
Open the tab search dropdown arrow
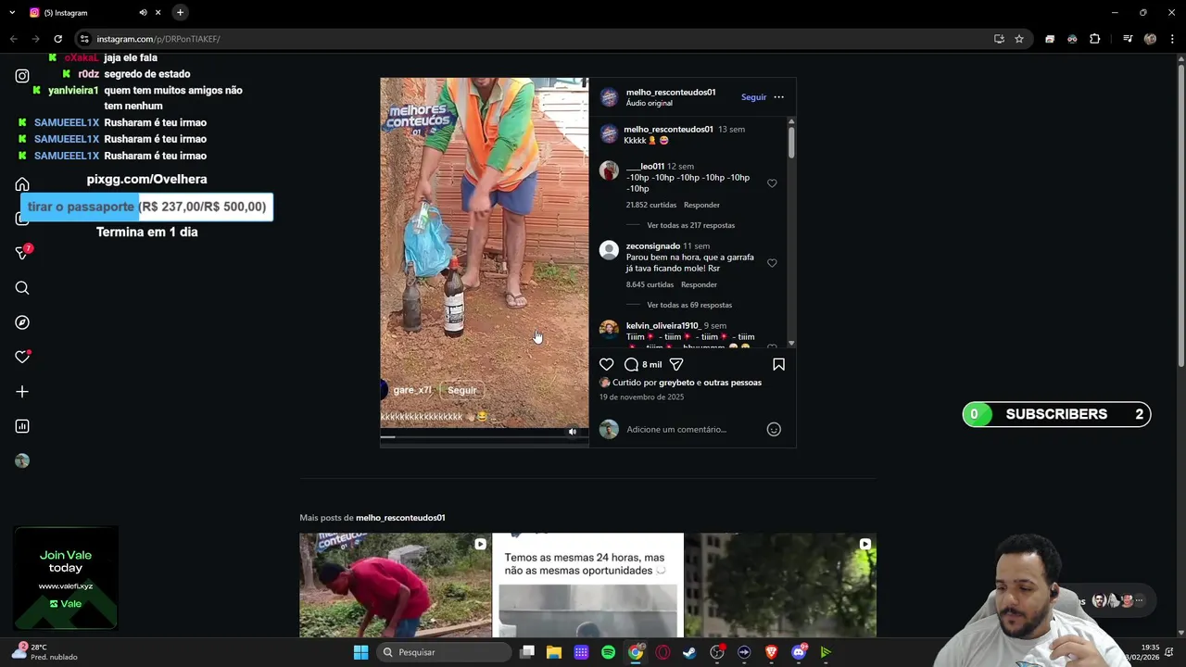click(x=13, y=12)
